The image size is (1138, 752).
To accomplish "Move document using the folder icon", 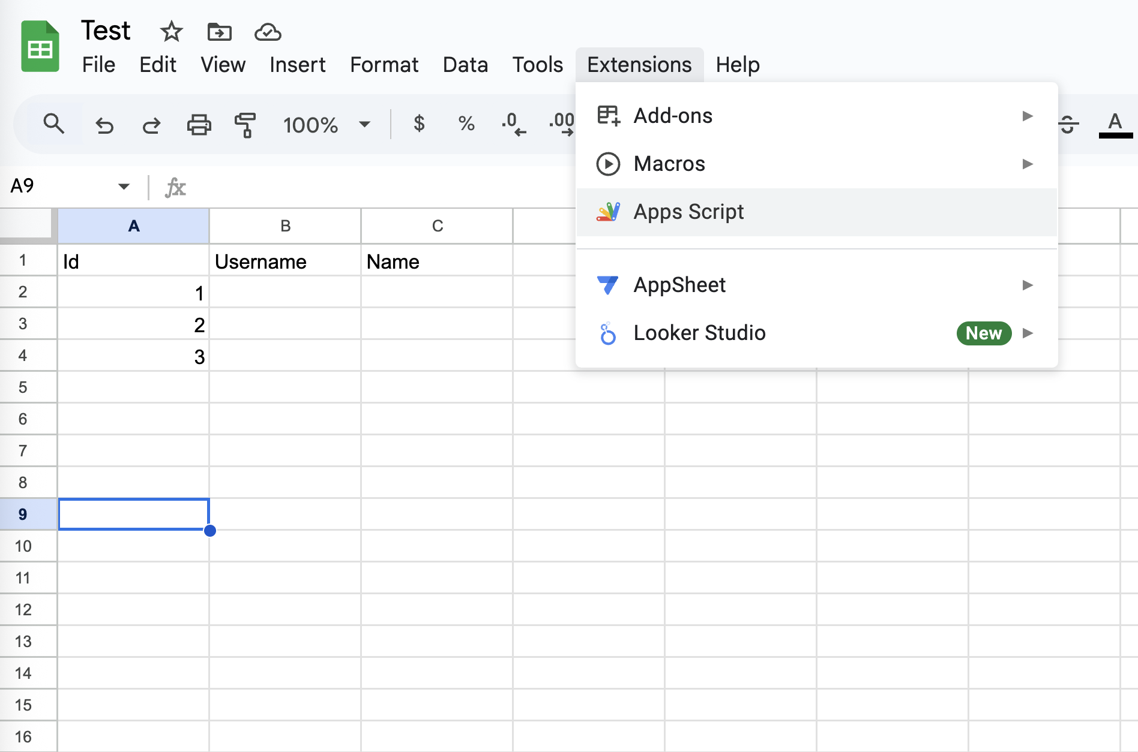I will tap(219, 32).
